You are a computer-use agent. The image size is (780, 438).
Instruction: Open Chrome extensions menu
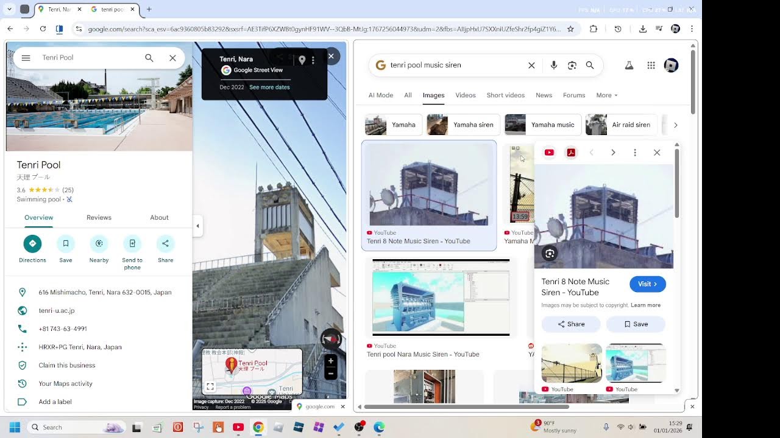pyautogui.click(x=594, y=29)
